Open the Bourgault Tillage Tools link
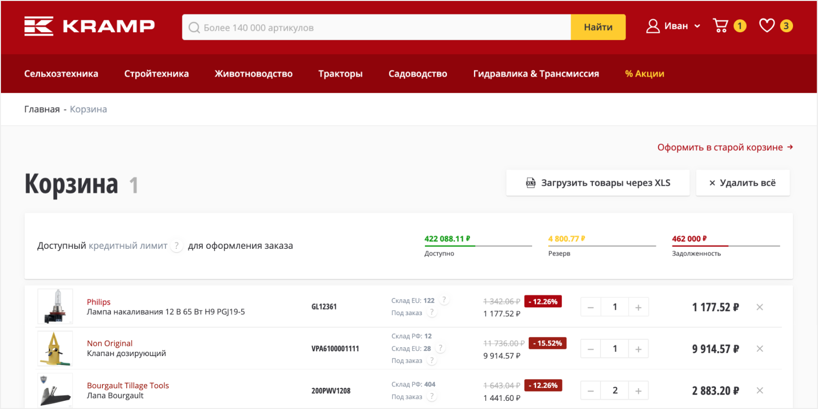 coord(128,385)
